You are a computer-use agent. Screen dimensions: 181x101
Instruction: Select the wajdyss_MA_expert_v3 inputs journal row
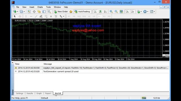point(92,68)
